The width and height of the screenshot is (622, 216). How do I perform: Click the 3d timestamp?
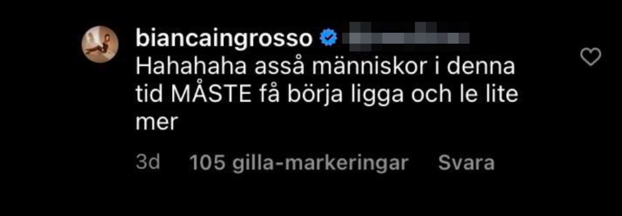pos(148,163)
